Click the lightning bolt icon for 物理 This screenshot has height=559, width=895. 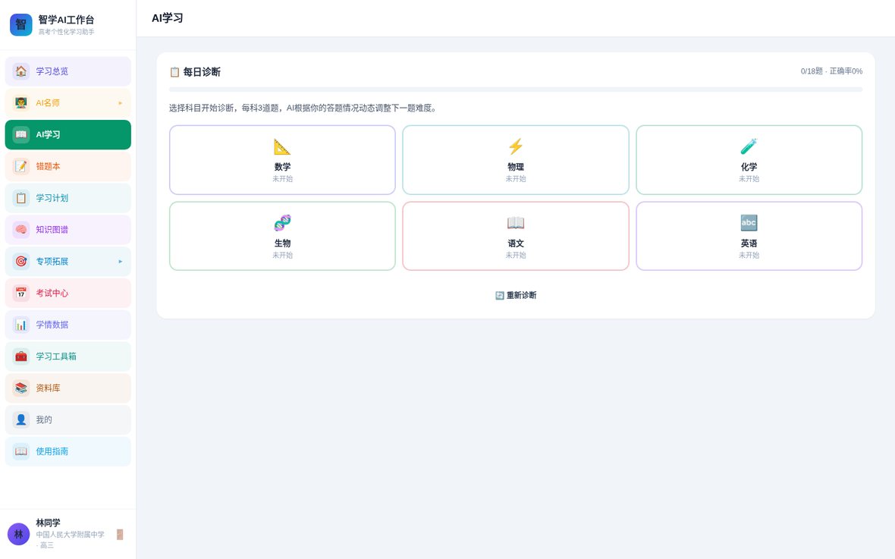pos(516,146)
